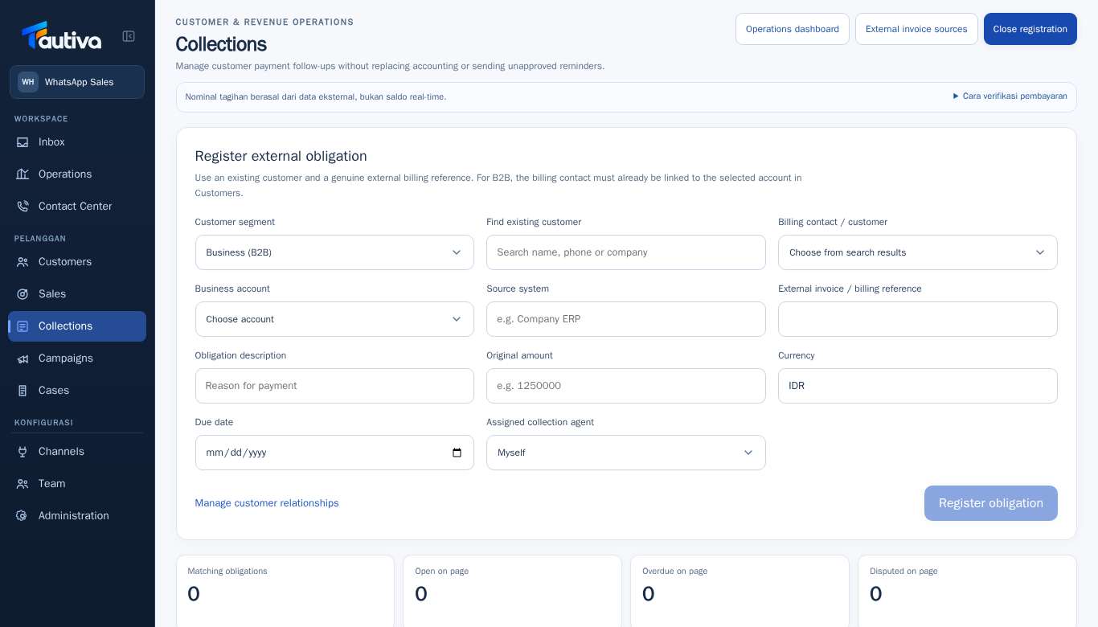The image size is (1098, 627).
Task: Open Assigned collection agent dropdown
Action: pos(625,453)
